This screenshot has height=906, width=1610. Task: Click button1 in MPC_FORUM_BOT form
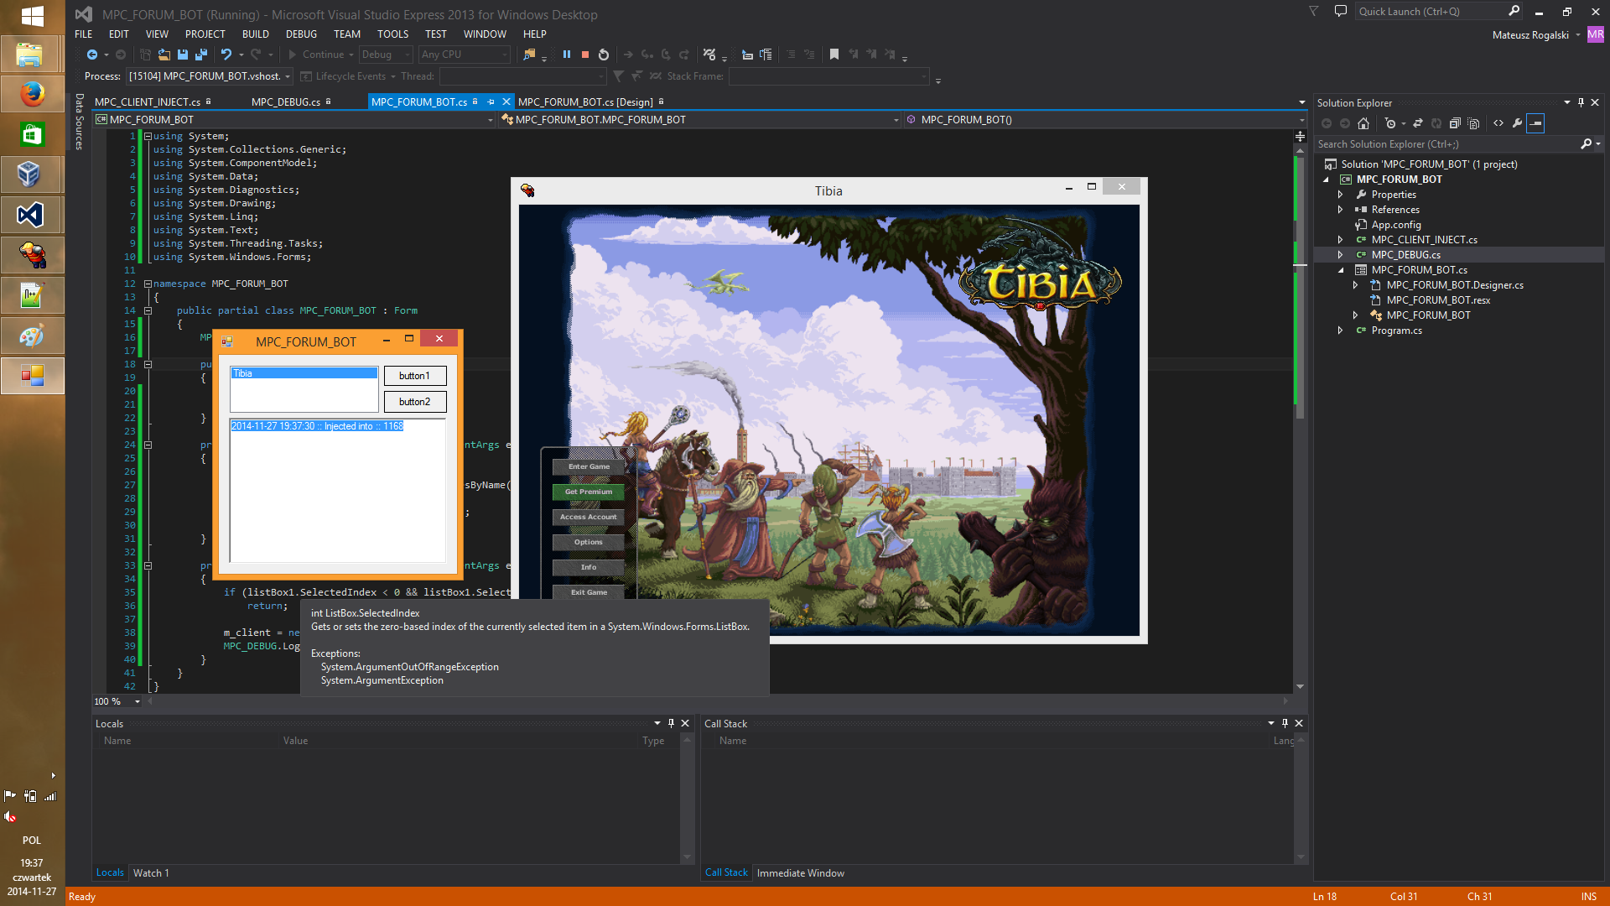pyautogui.click(x=415, y=376)
